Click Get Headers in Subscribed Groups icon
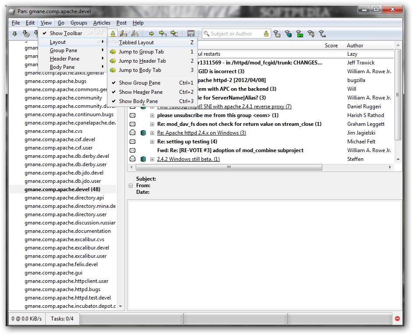This screenshot has width=413, height=335. (x=26, y=34)
